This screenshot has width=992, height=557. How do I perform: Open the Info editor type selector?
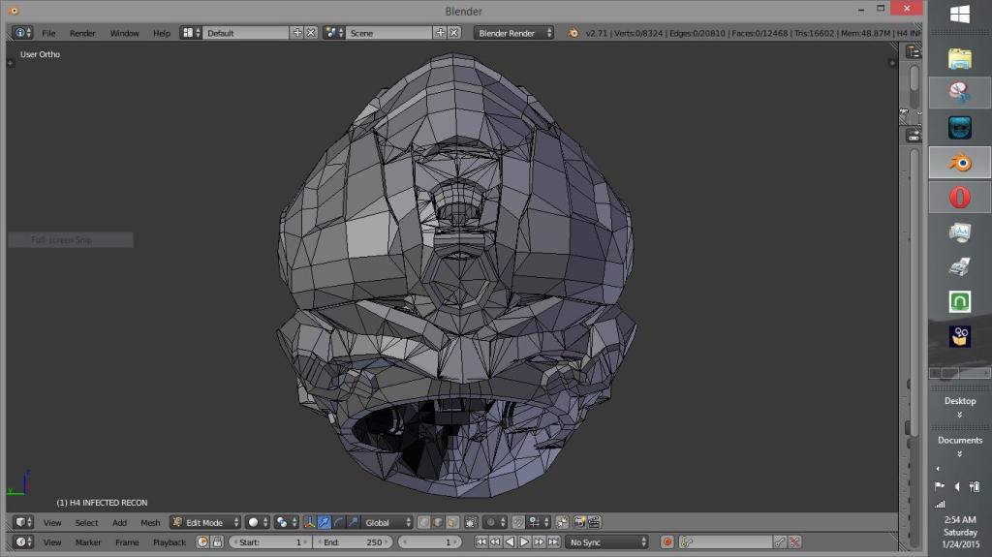pyautogui.click(x=22, y=33)
